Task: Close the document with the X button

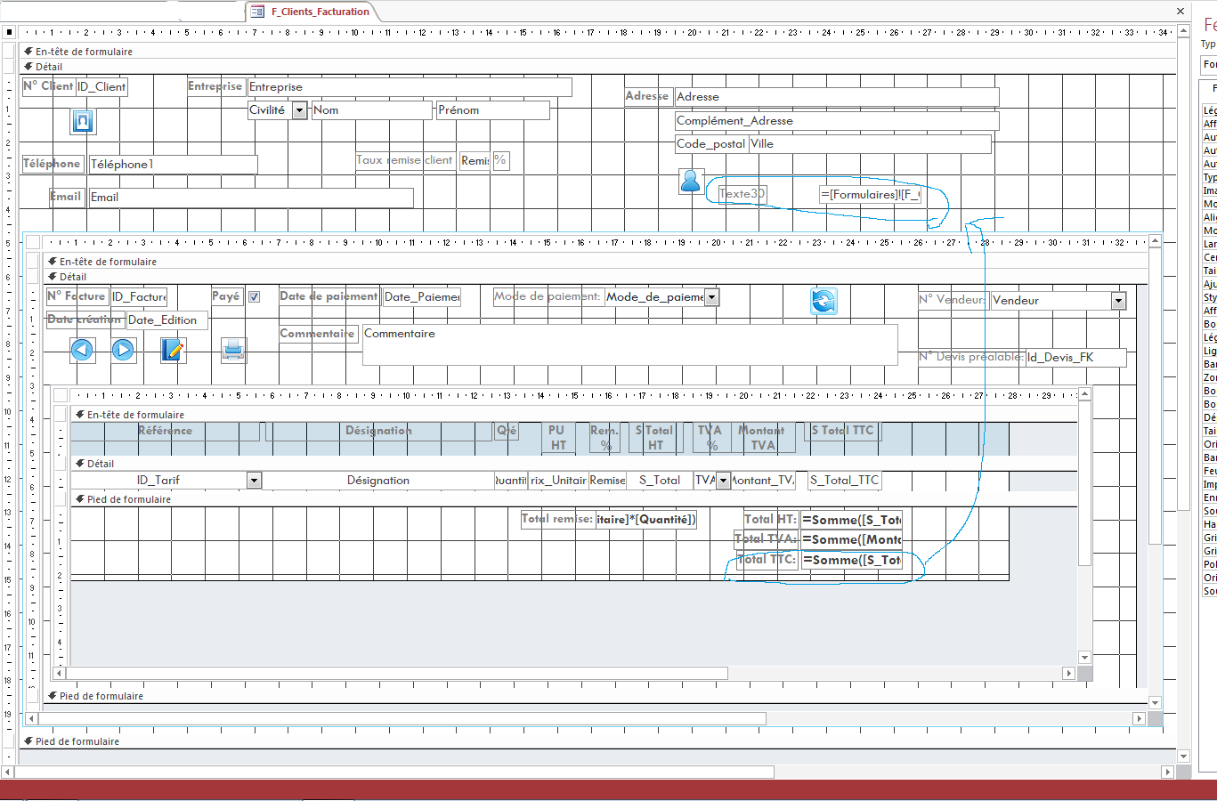Action: point(1180,12)
